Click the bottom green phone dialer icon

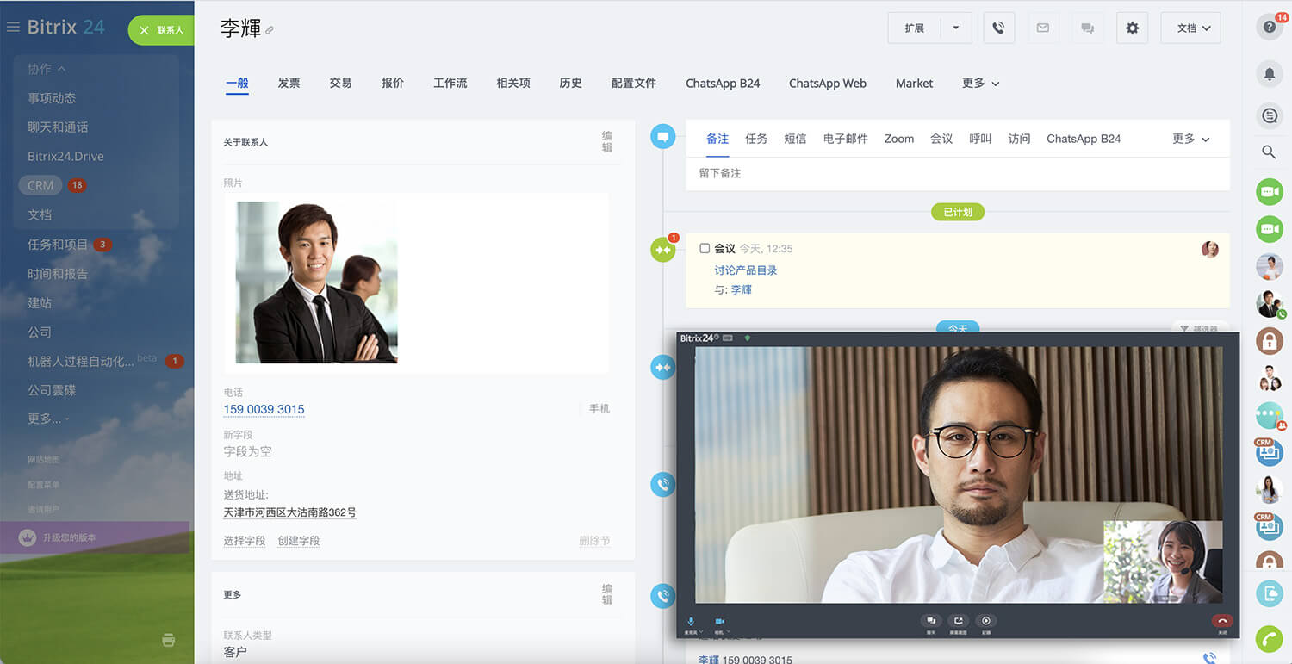pyautogui.click(x=1270, y=638)
